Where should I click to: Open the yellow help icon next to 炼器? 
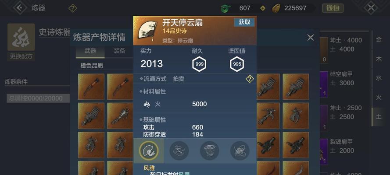pos(73,8)
